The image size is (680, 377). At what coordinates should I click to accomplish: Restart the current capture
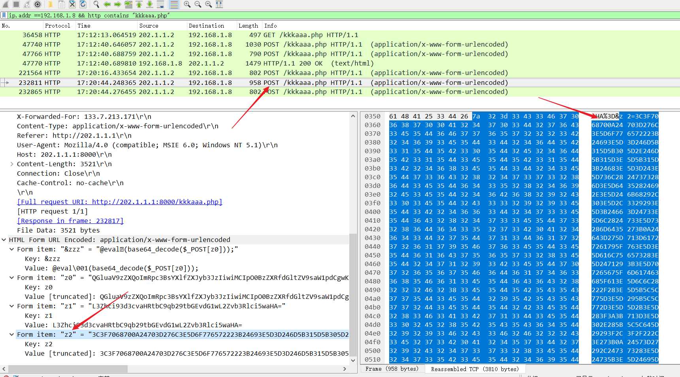coord(26,4)
